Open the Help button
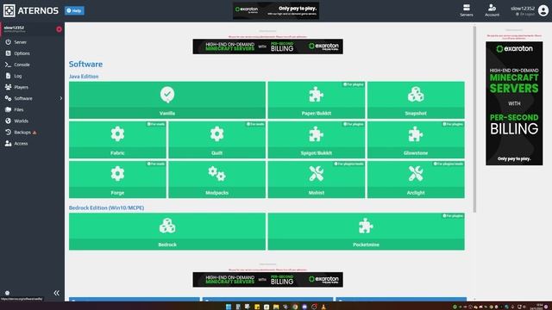This screenshot has width=552, height=310. pyautogui.click(x=74, y=10)
